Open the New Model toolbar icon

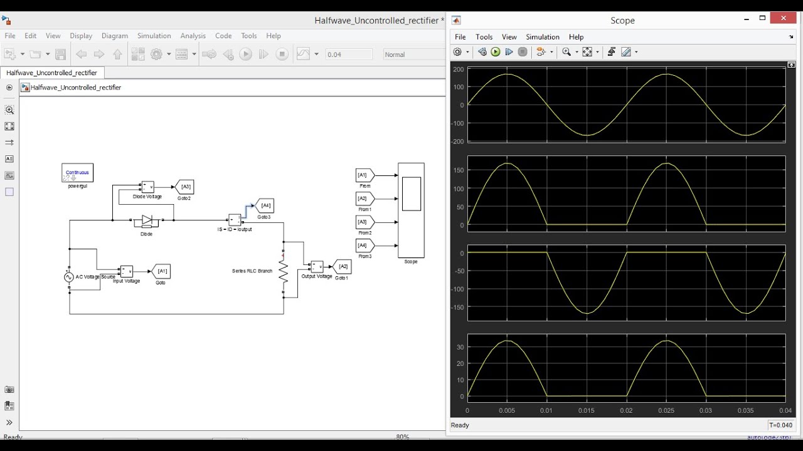(x=10, y=54)
